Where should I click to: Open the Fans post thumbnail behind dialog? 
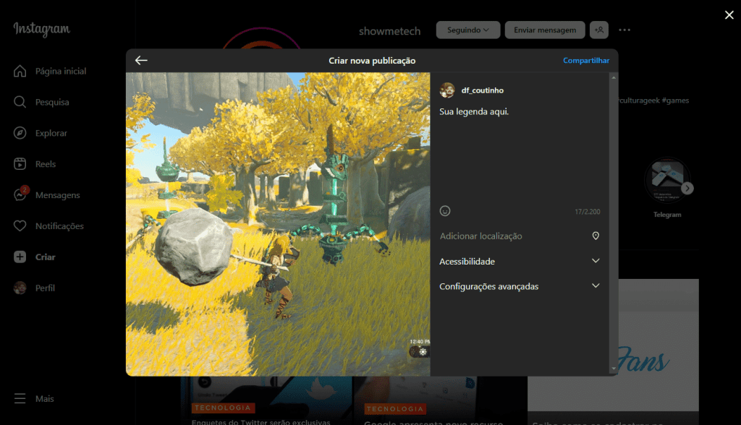pos(659,345)
